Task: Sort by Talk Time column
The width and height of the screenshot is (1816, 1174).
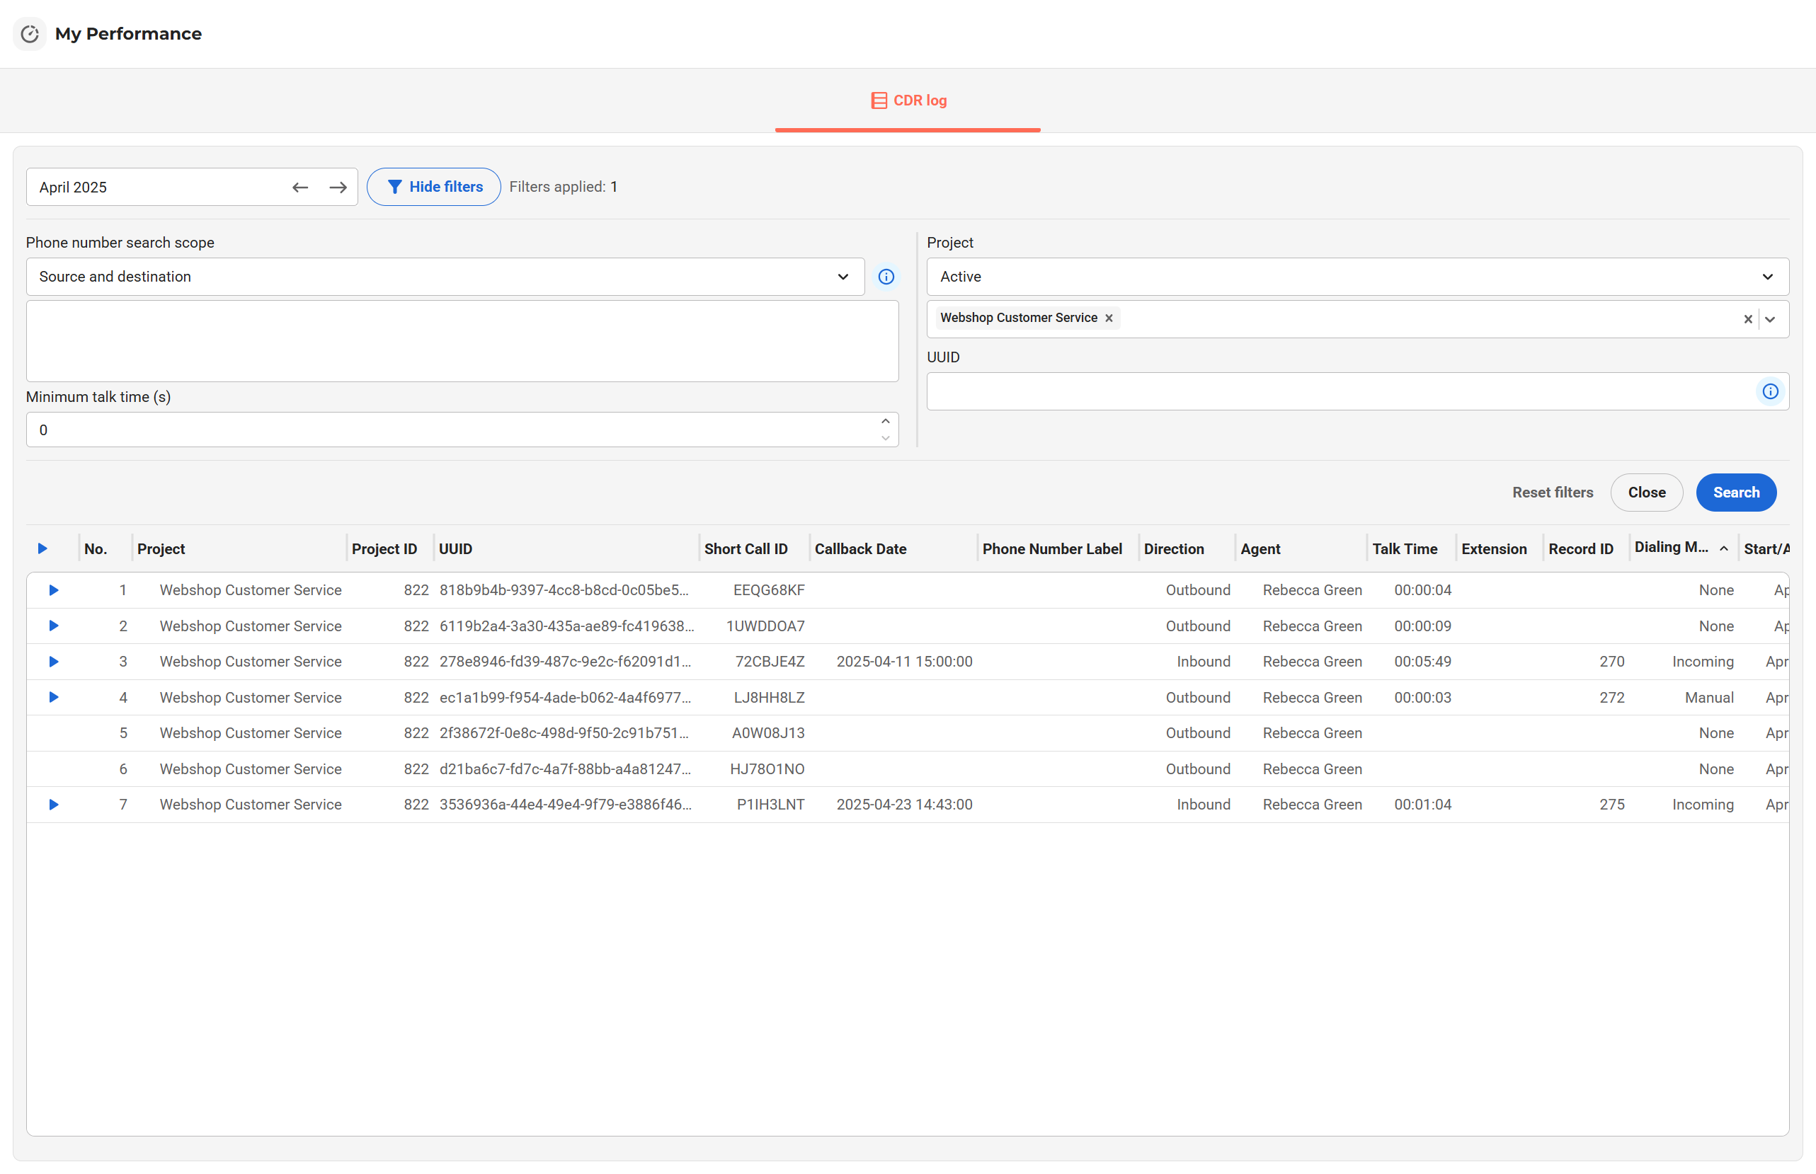Action: click(1405, 549)
